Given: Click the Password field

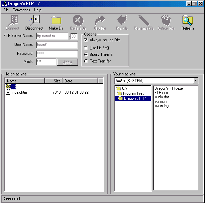Looking at the screenshot, I should [x=57, y=54].
